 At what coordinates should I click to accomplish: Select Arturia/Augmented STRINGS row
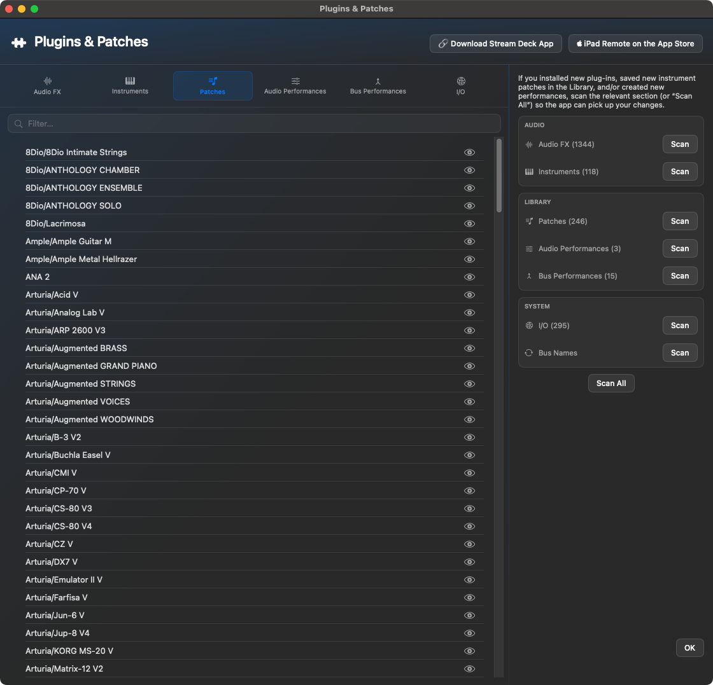click(x=254, y=384)
